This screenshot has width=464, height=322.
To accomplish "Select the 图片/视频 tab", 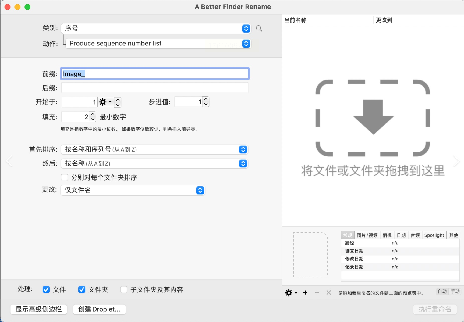I will (367, 235).
